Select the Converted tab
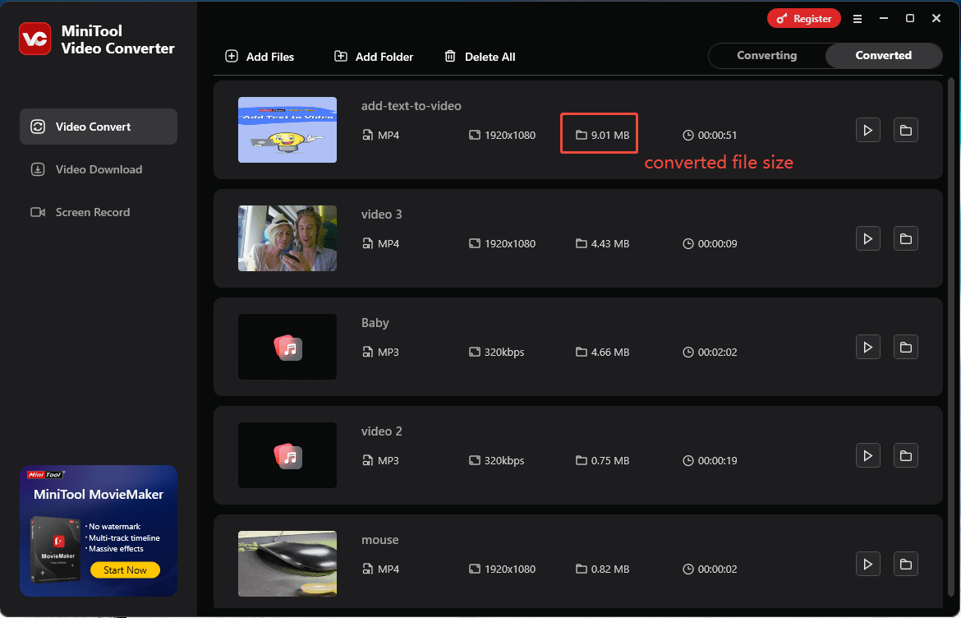Image resolution: width=961 pixels, height=618 pixels. tap(883, 55)
